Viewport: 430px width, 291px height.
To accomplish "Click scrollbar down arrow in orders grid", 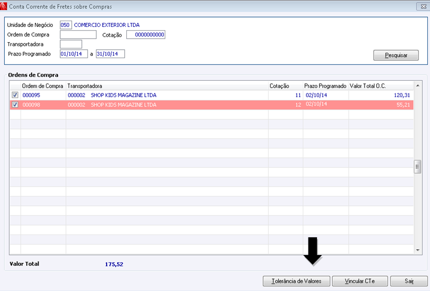I will click(x=418, y=250).
